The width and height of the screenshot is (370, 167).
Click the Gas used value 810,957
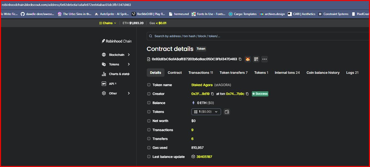point(198,148)
